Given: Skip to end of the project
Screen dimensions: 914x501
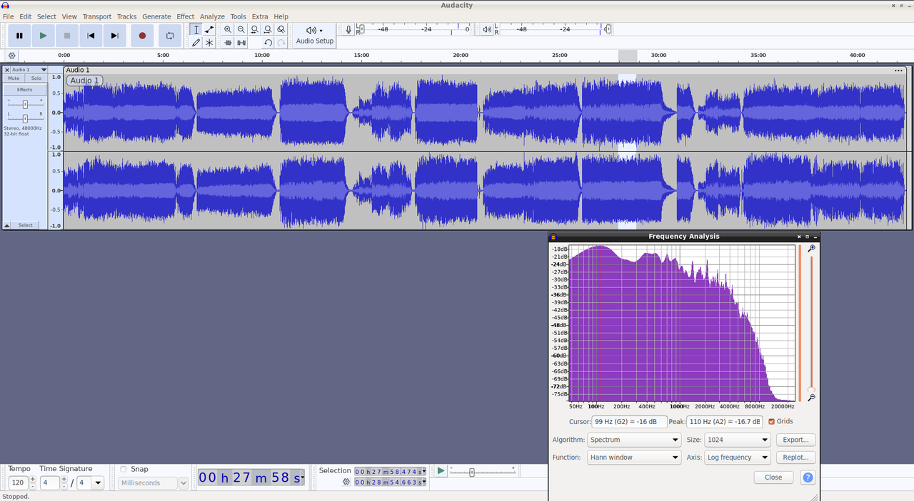Looking at the screenshot, I should (114, 36).
